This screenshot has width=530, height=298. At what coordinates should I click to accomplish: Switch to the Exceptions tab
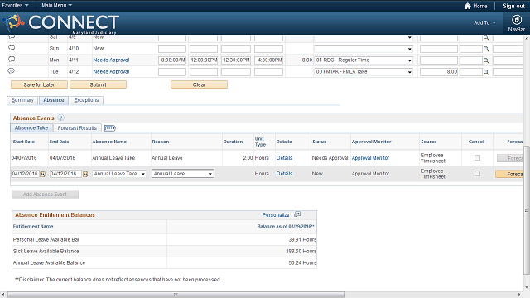tap(86, 100)
